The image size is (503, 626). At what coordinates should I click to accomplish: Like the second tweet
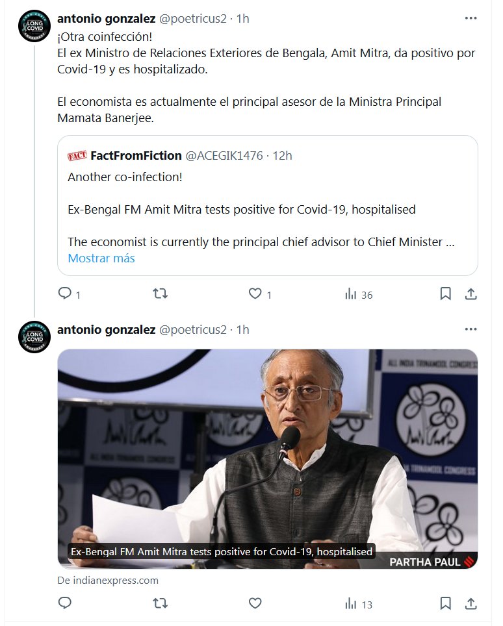tap(255, 603)
